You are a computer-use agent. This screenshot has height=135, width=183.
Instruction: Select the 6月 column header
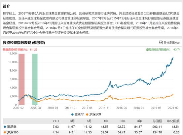pos(89,121)
